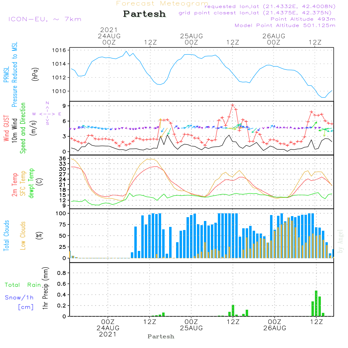Click the '[cm]' snow unit label
Image resolution: width=348 pixels, height=348 pixels.
(x=26, y=307)
